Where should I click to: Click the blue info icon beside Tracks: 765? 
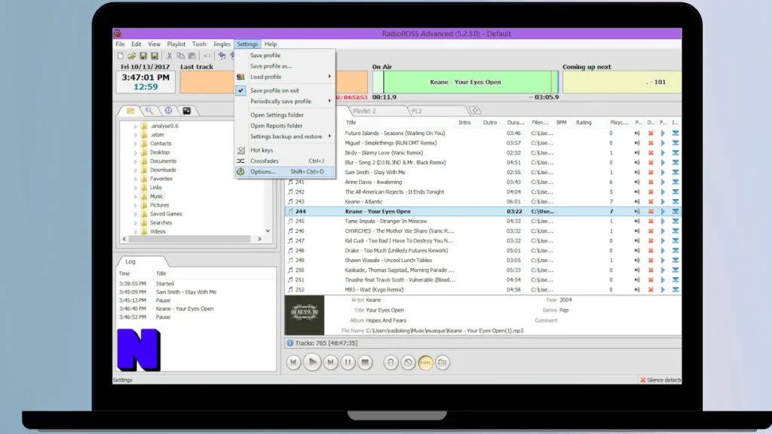click(x=290, y=343)
